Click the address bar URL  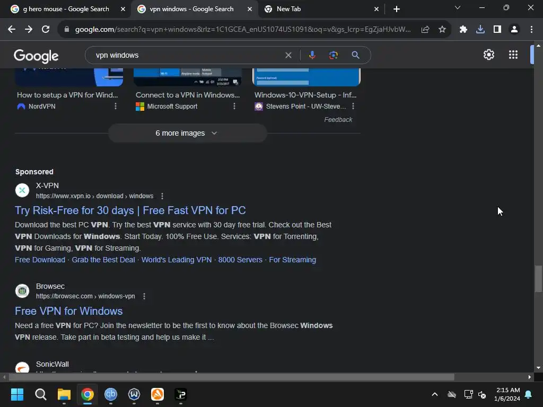click(x=243, y=30)
